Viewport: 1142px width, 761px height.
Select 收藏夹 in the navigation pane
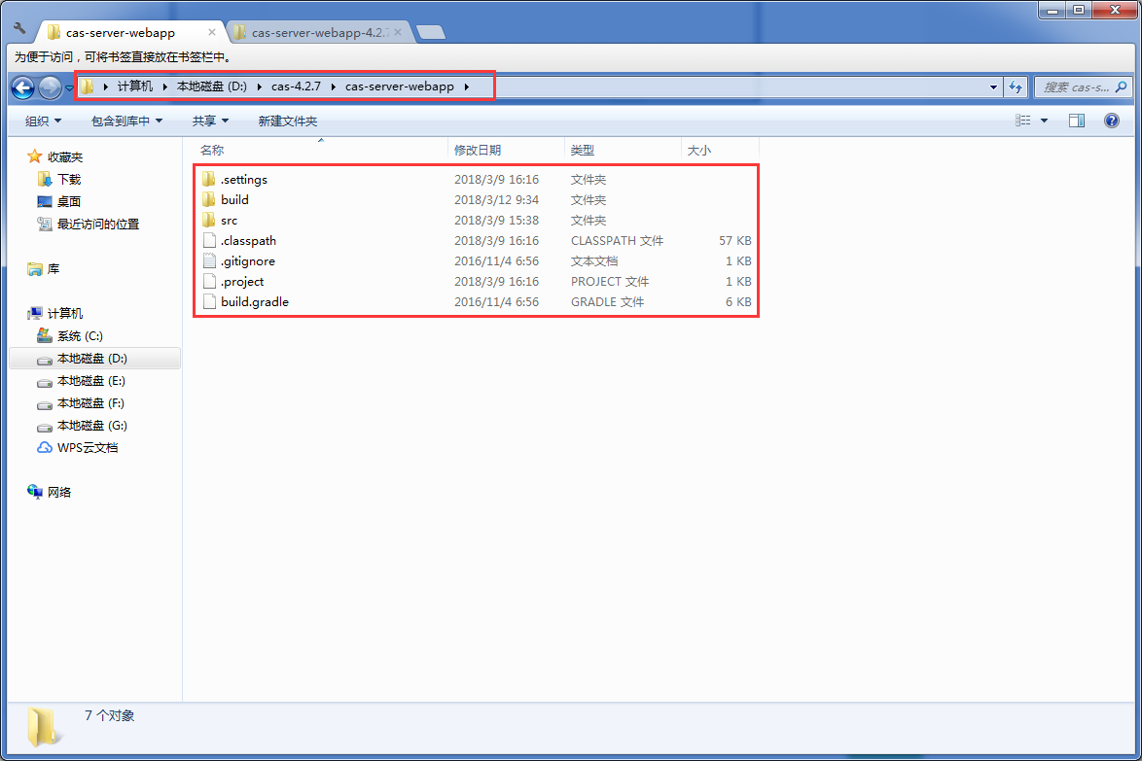pos(65,157)
